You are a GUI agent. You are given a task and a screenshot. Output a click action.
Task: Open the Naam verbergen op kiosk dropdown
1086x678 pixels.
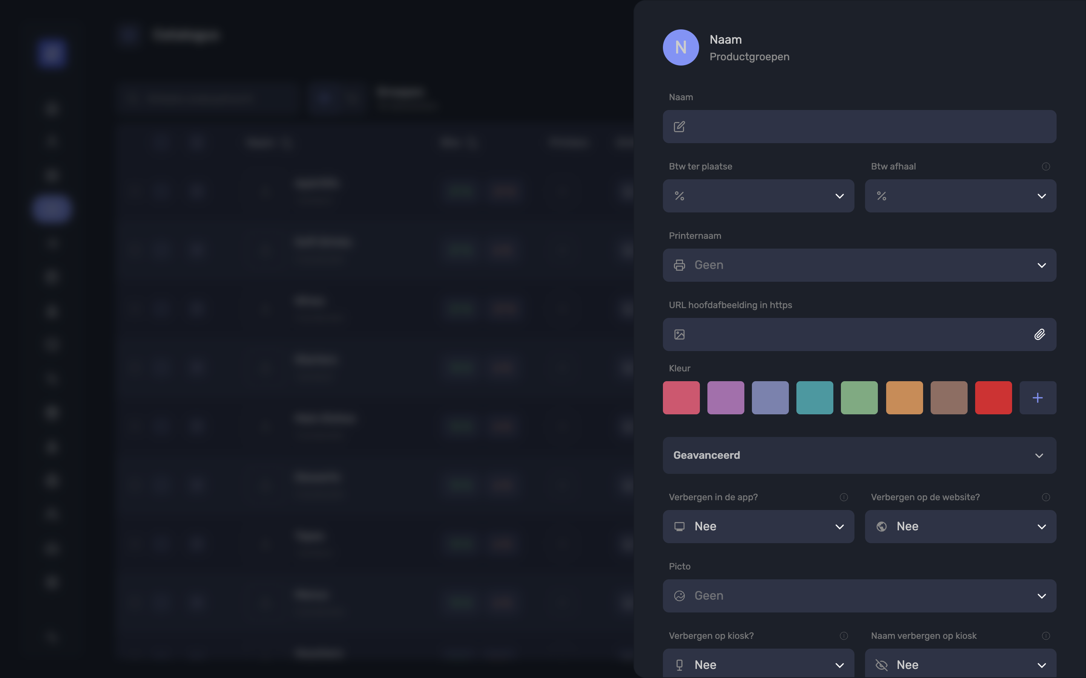click(960, 663)
